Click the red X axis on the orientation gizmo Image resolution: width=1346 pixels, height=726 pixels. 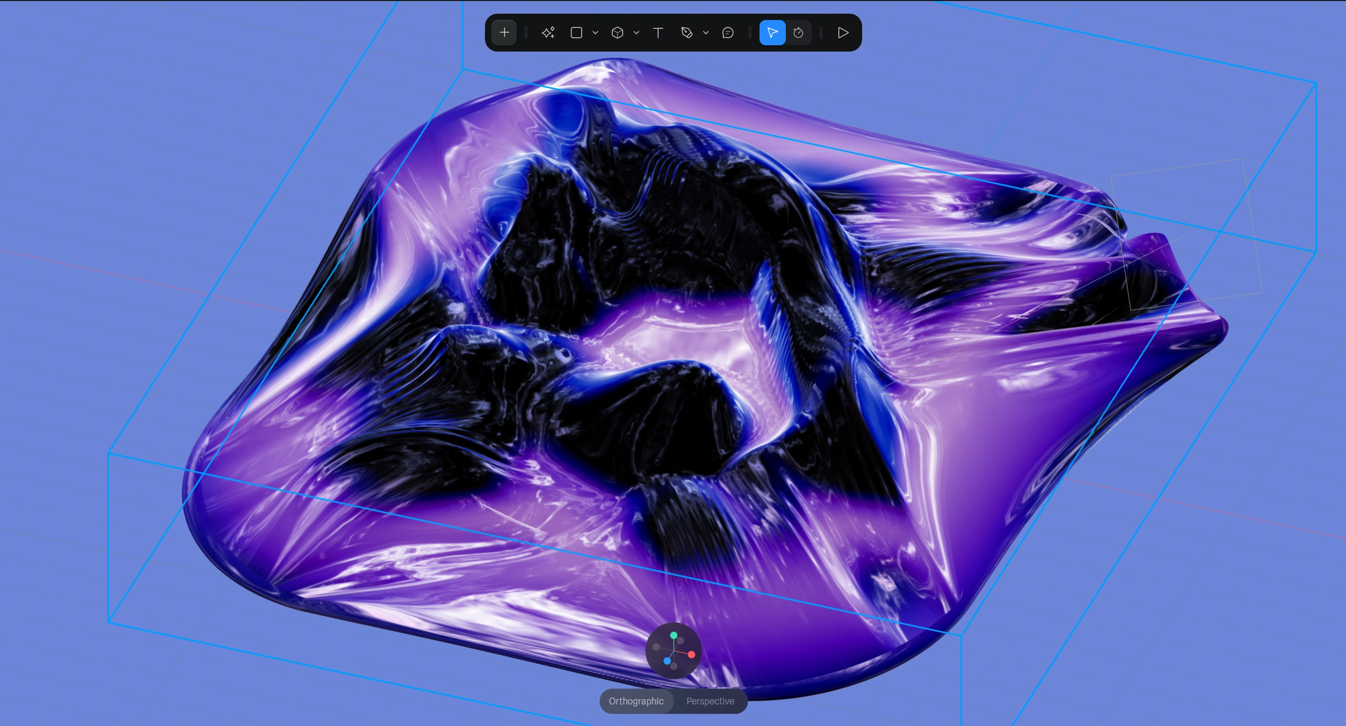(x=691, y=654)
